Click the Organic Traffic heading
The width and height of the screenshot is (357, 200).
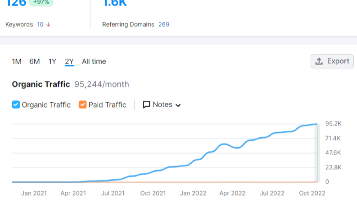click(41, 84)
